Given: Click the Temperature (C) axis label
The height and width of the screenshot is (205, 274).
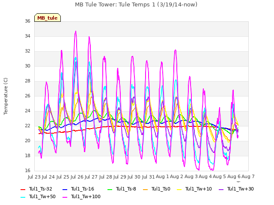Looking at the screenshot, I should click(x=6, y=96).
